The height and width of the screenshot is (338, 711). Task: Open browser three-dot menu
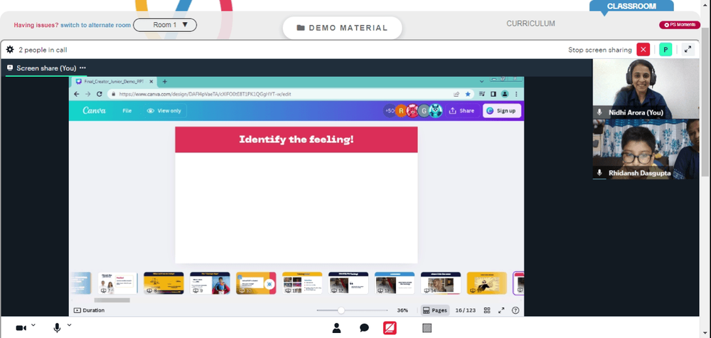coord(516,94)
